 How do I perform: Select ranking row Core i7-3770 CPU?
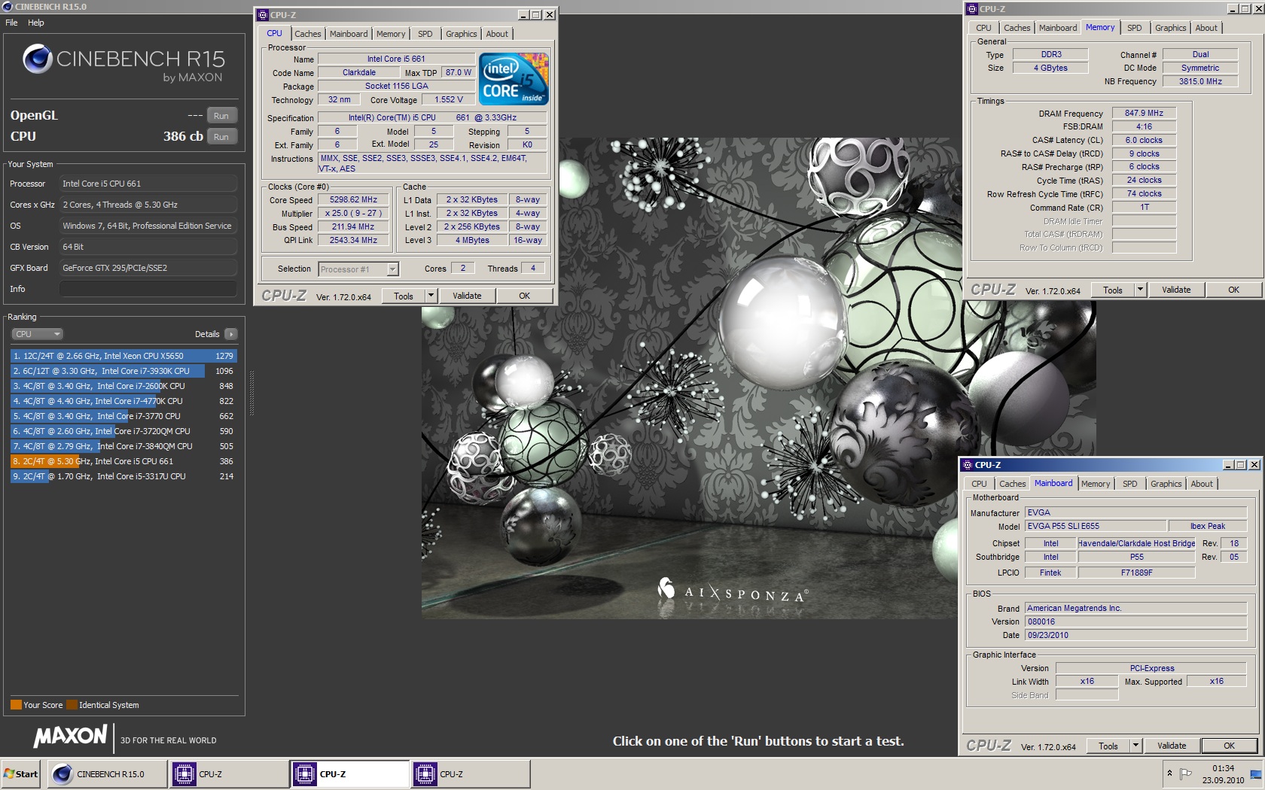click(x=123, y=416)
